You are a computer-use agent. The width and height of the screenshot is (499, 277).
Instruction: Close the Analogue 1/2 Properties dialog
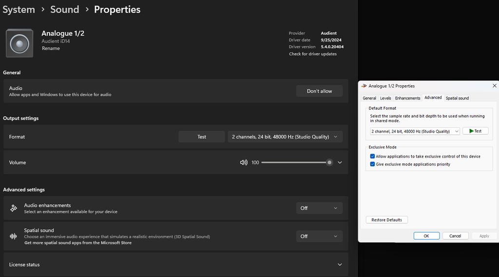(494, 86)
